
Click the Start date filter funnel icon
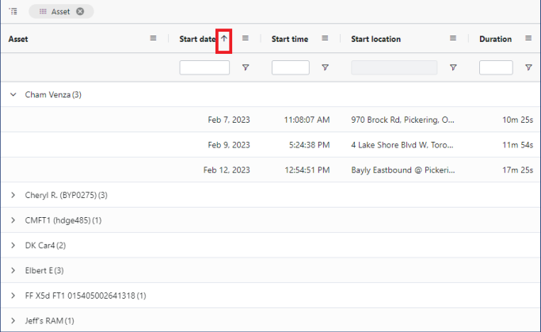[x=246, y=68]
